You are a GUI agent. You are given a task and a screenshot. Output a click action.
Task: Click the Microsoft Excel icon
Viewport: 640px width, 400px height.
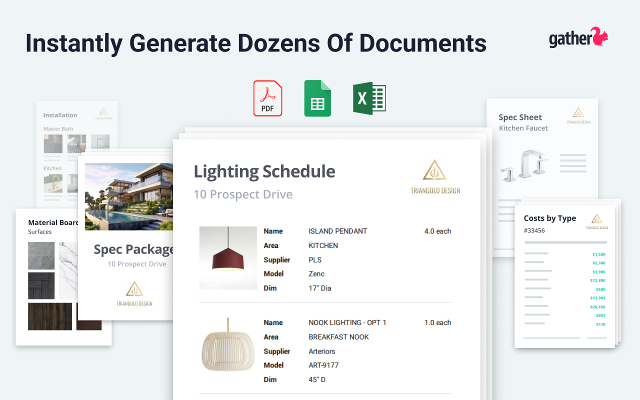click(369, 98)
